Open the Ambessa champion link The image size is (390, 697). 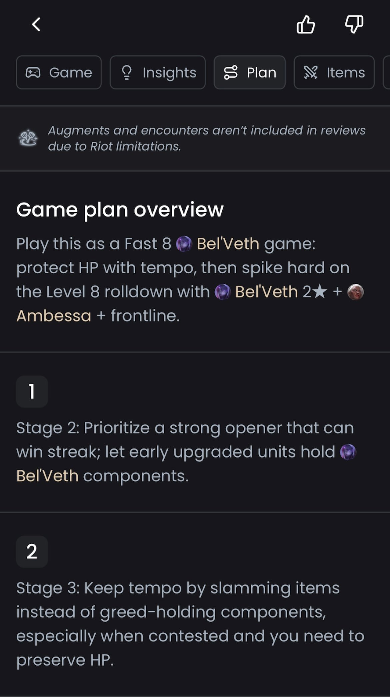pyautogui.click(x=54, y=316)
